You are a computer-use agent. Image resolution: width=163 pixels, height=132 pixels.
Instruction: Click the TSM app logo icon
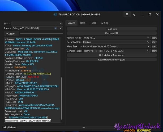55,15
